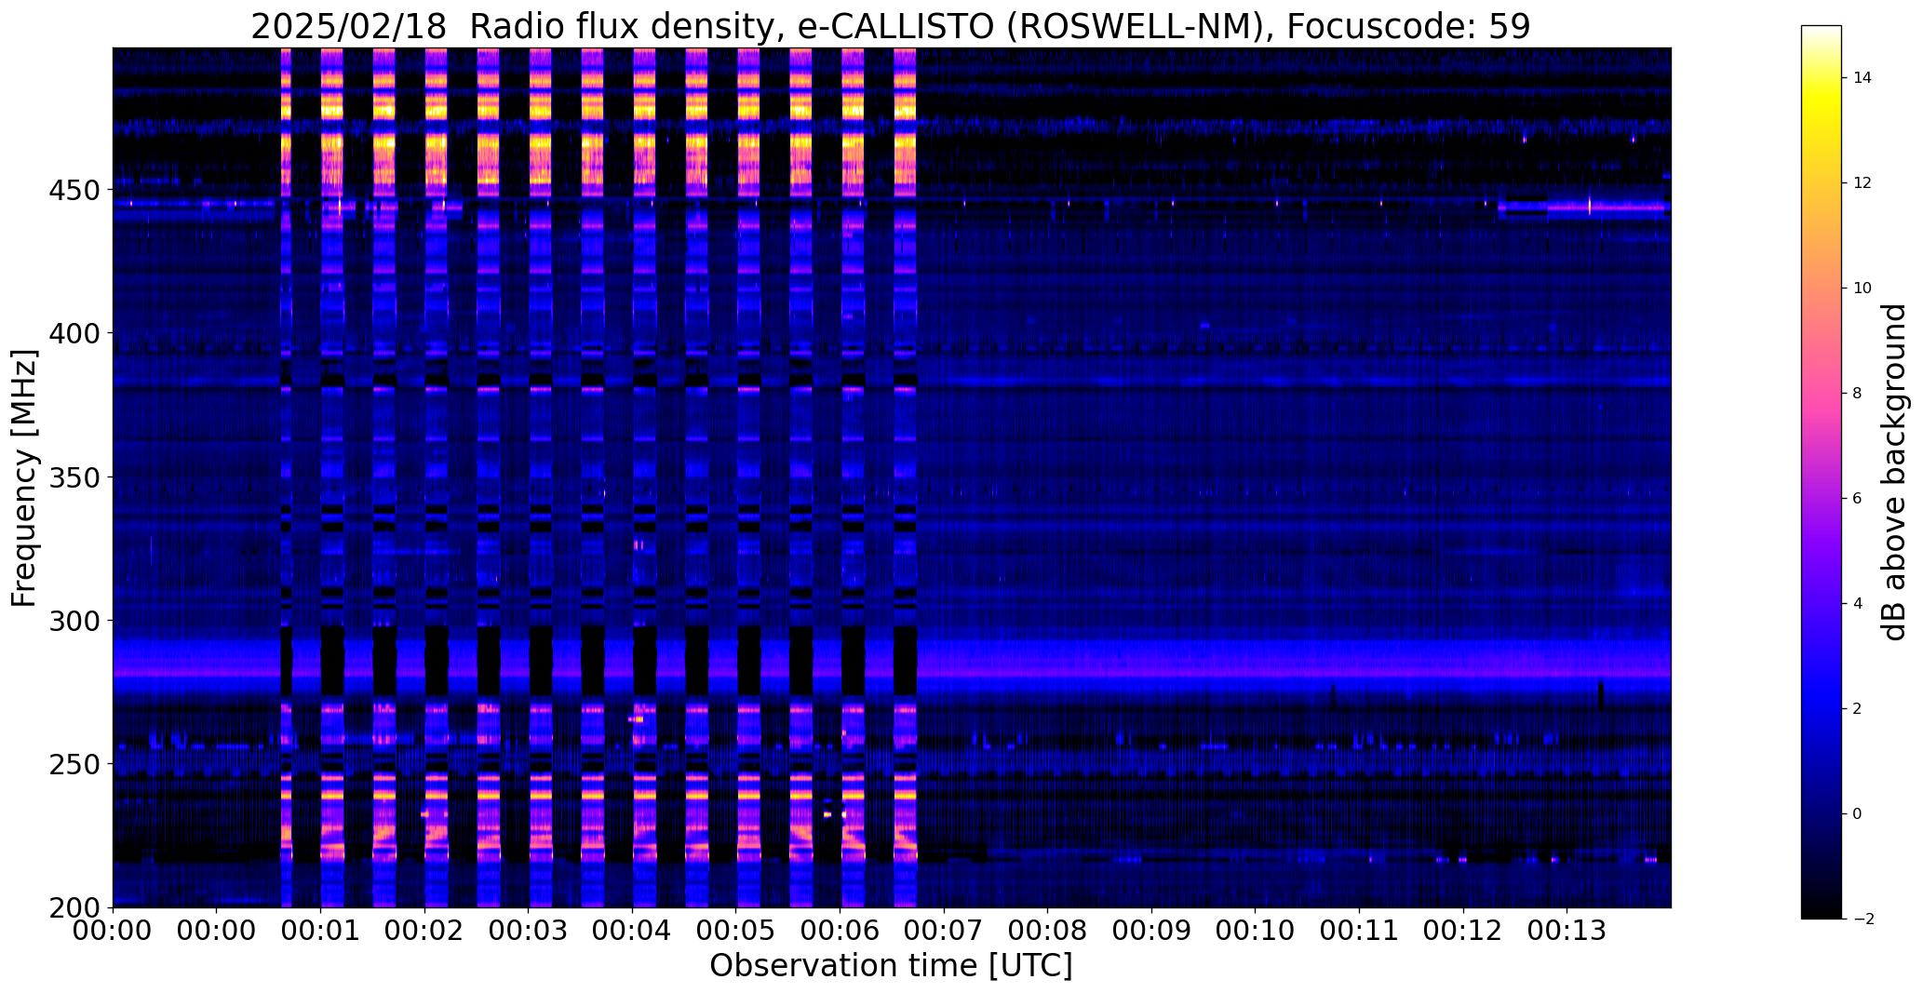Screen dimensions: 1923x993
Task: Click the 250 frequency tick label
Action: tap(74, 764)
